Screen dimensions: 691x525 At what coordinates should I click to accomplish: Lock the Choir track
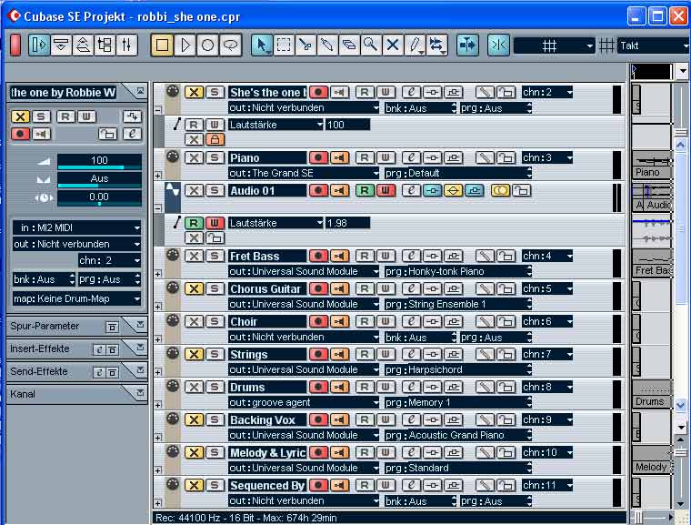tap(506, 321)
